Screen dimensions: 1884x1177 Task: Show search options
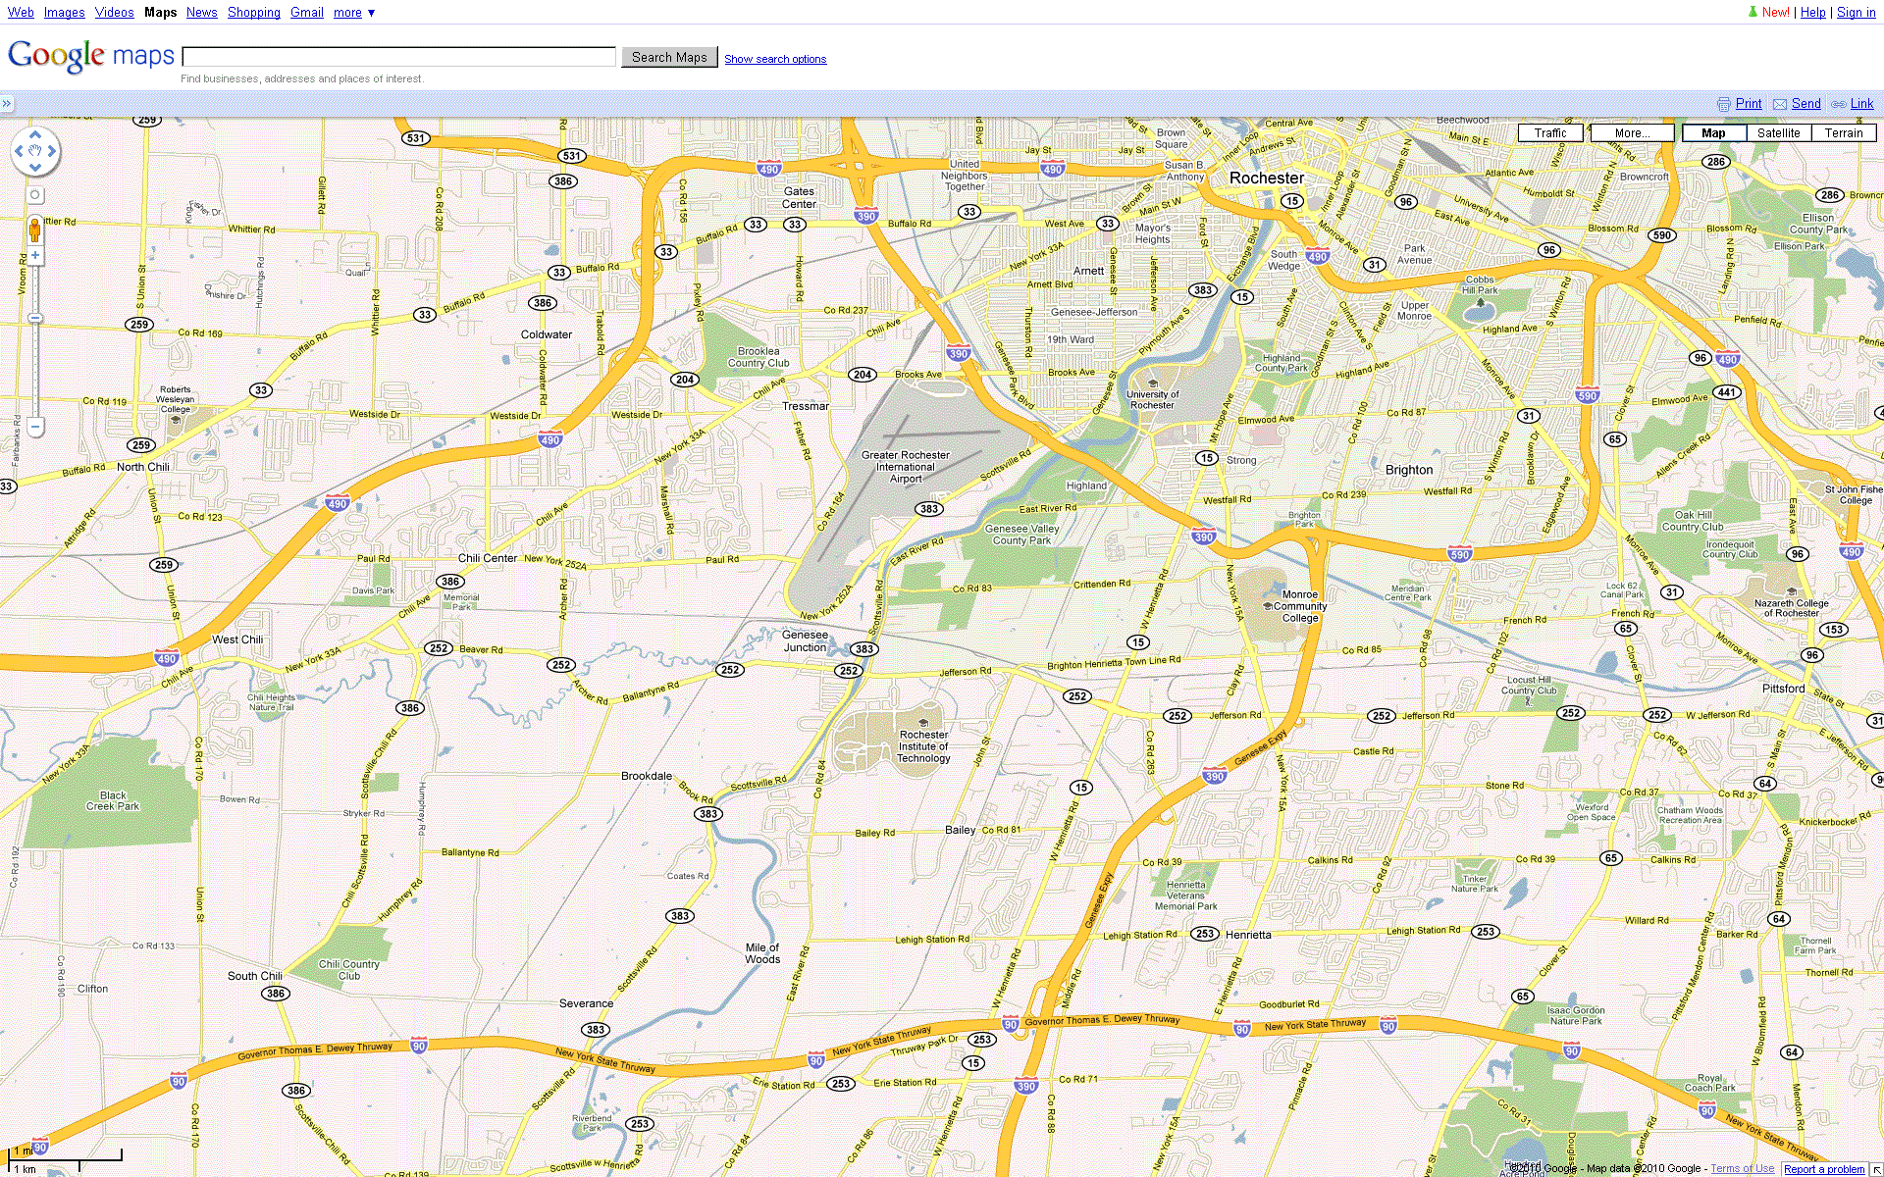coord(775,59)
